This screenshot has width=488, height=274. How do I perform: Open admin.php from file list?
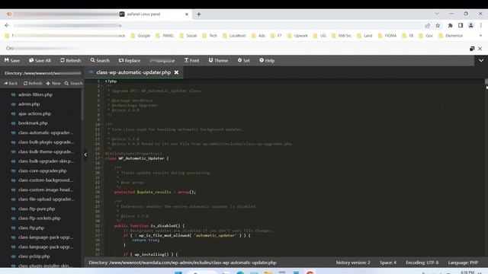29,104
